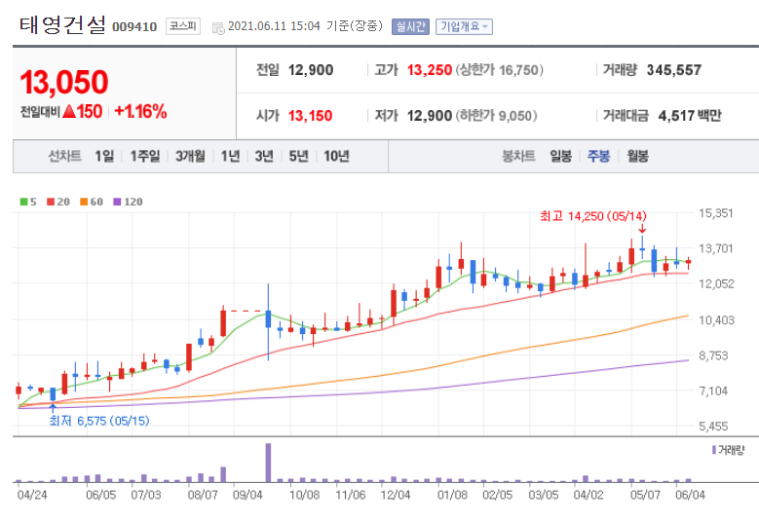Image resolution: width=759 pixels, height=520 pixels.
Task: Show the 10년 line chart
Action: tap(336, 156)
